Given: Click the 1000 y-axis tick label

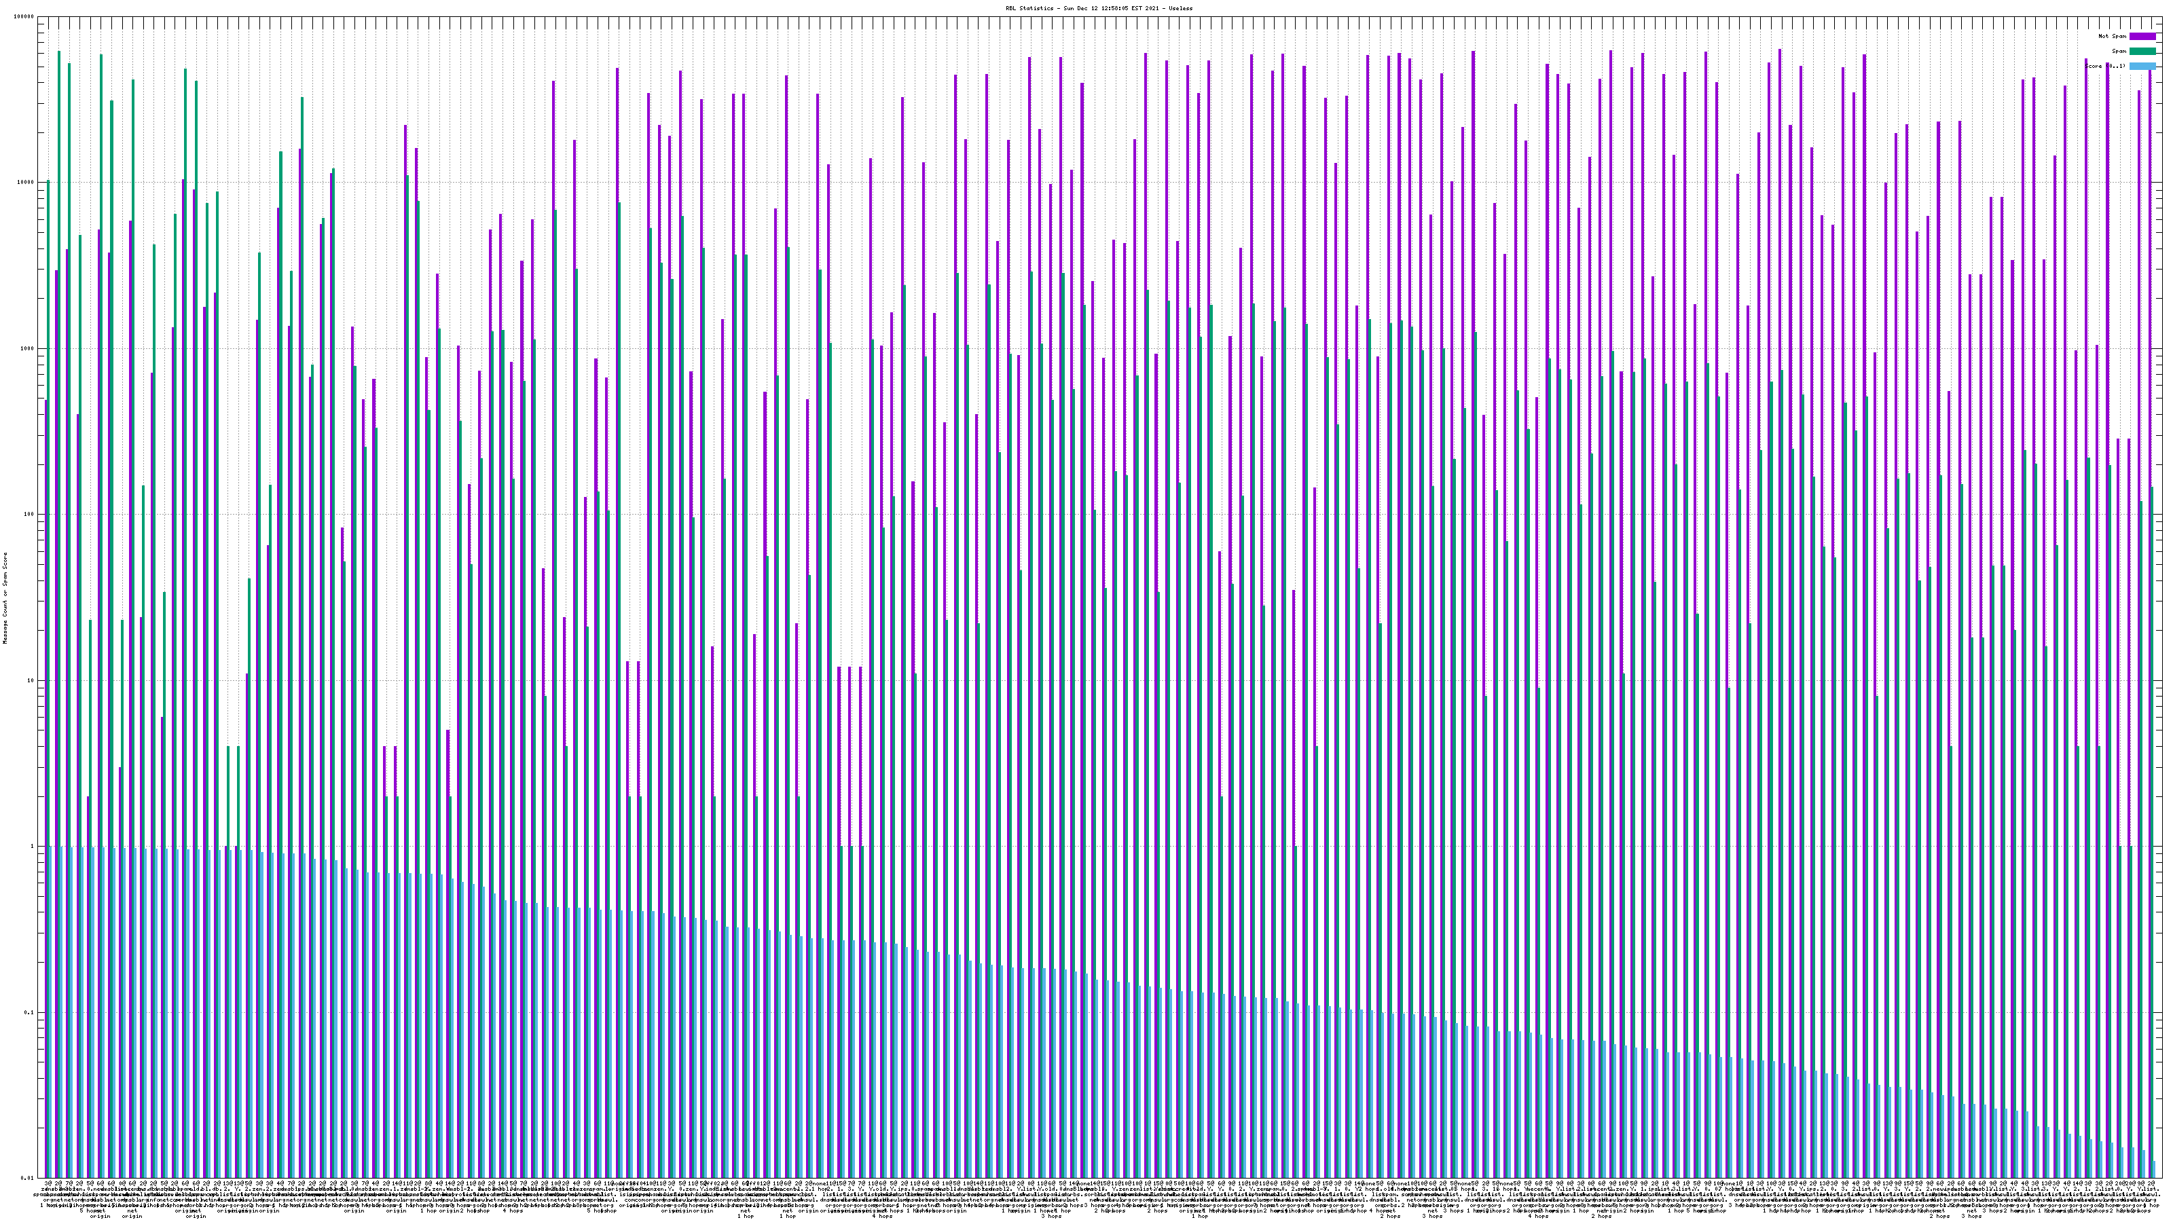Looking at the screenshot, I should click(x=28, y=349).
